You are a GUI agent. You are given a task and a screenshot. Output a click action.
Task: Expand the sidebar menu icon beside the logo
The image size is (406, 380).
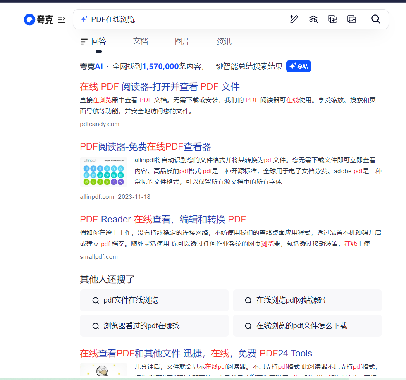[x=62, y=20]
